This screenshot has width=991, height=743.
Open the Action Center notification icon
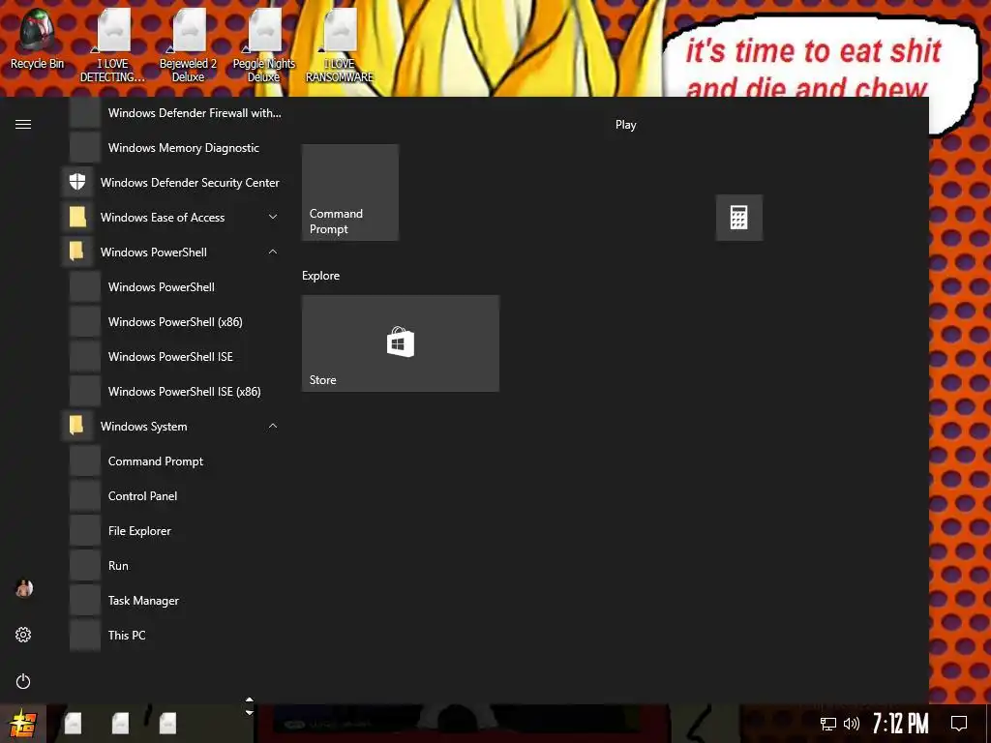pyautogui.click(x=959, y=724)
